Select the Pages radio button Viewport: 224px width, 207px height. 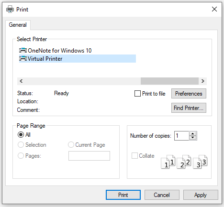[21, 156]
